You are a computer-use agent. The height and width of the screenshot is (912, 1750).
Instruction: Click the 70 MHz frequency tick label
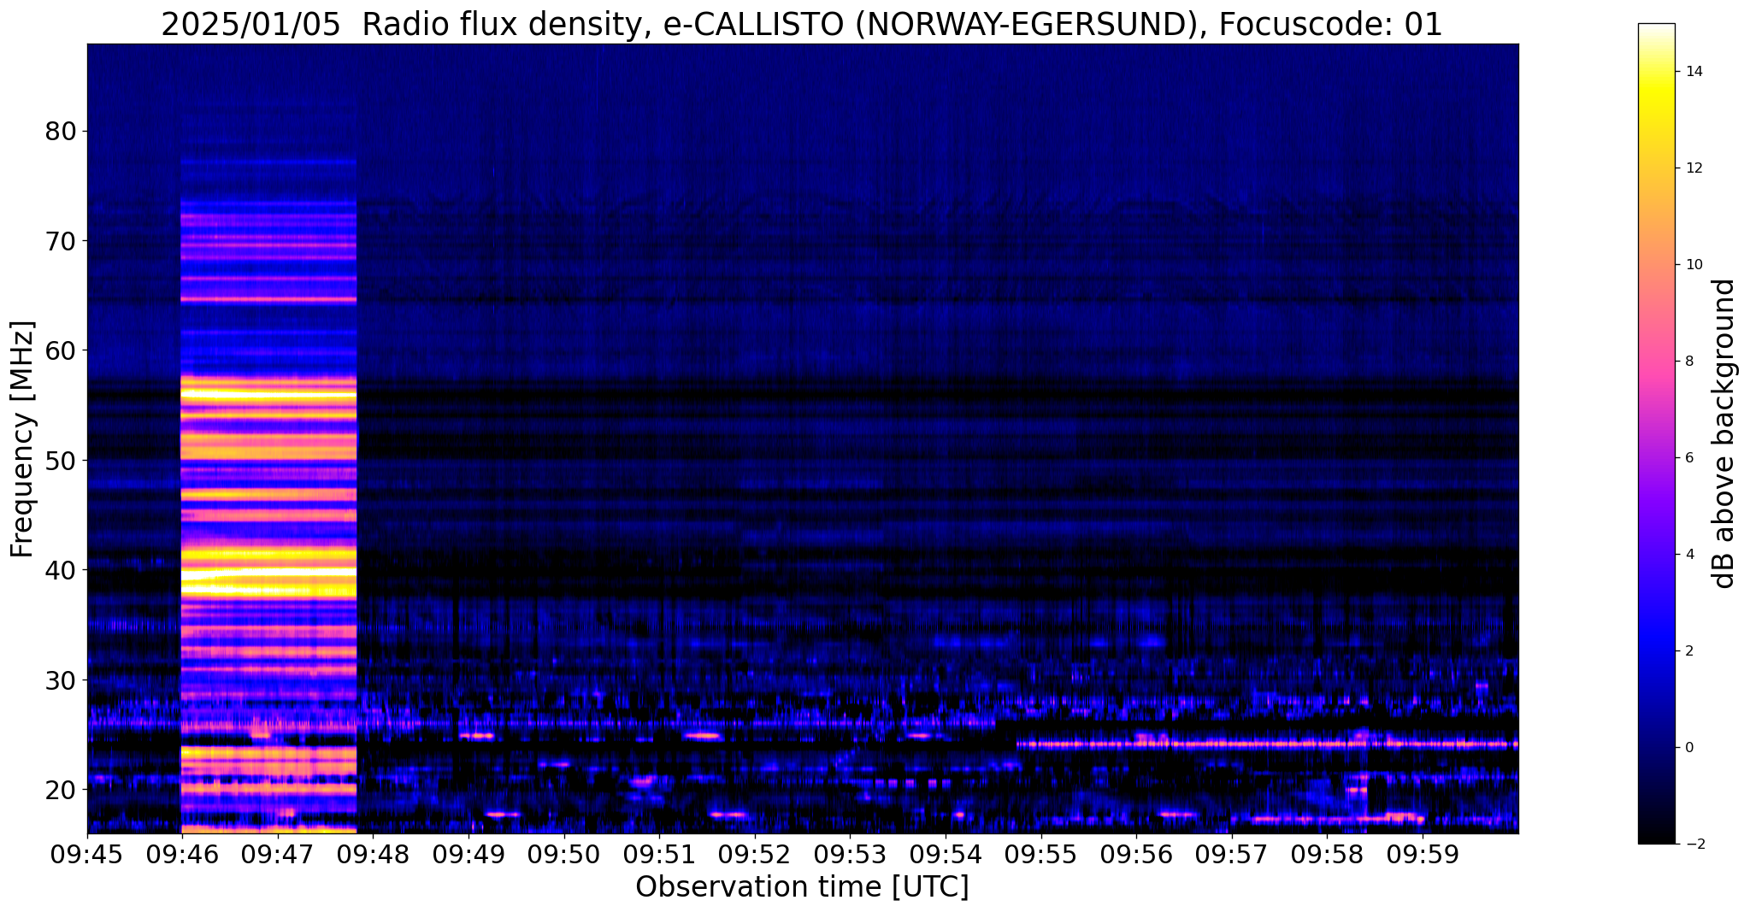coord(60,241)
